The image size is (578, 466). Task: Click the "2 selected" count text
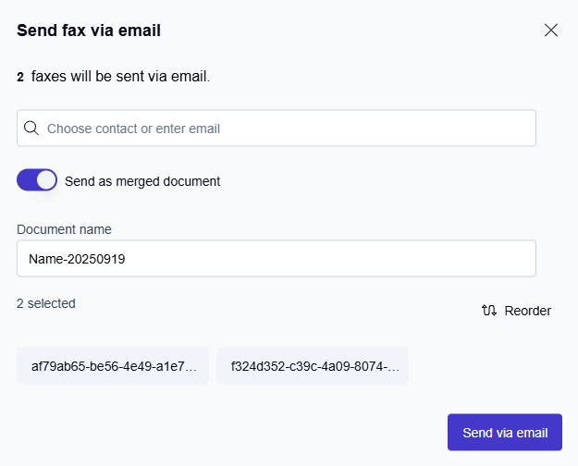pos(46,303)
